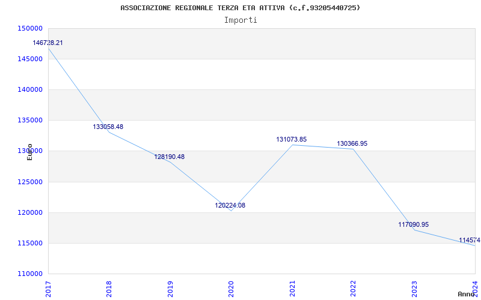Click the data label 133058.48
Viewport: 481px width, 300px height.
coord(108,127)
